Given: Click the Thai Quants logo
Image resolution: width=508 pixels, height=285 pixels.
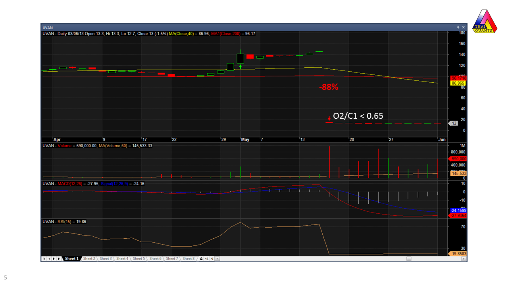Looking at the screenshot, I should pyautogui.click(x=485, y=22).
